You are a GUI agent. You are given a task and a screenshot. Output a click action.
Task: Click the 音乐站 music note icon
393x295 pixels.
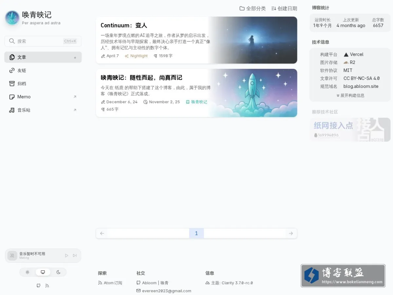[12, 110]
